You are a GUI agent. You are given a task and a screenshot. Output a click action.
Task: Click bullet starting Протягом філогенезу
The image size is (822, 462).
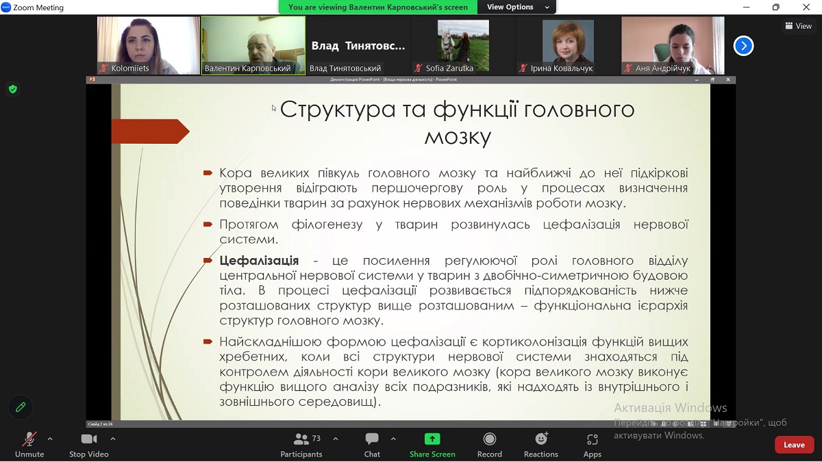(453, 232)
